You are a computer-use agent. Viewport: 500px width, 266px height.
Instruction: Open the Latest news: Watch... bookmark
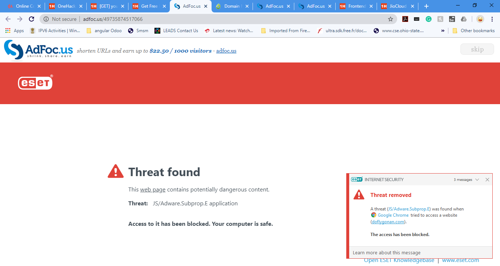click(229, 31)
